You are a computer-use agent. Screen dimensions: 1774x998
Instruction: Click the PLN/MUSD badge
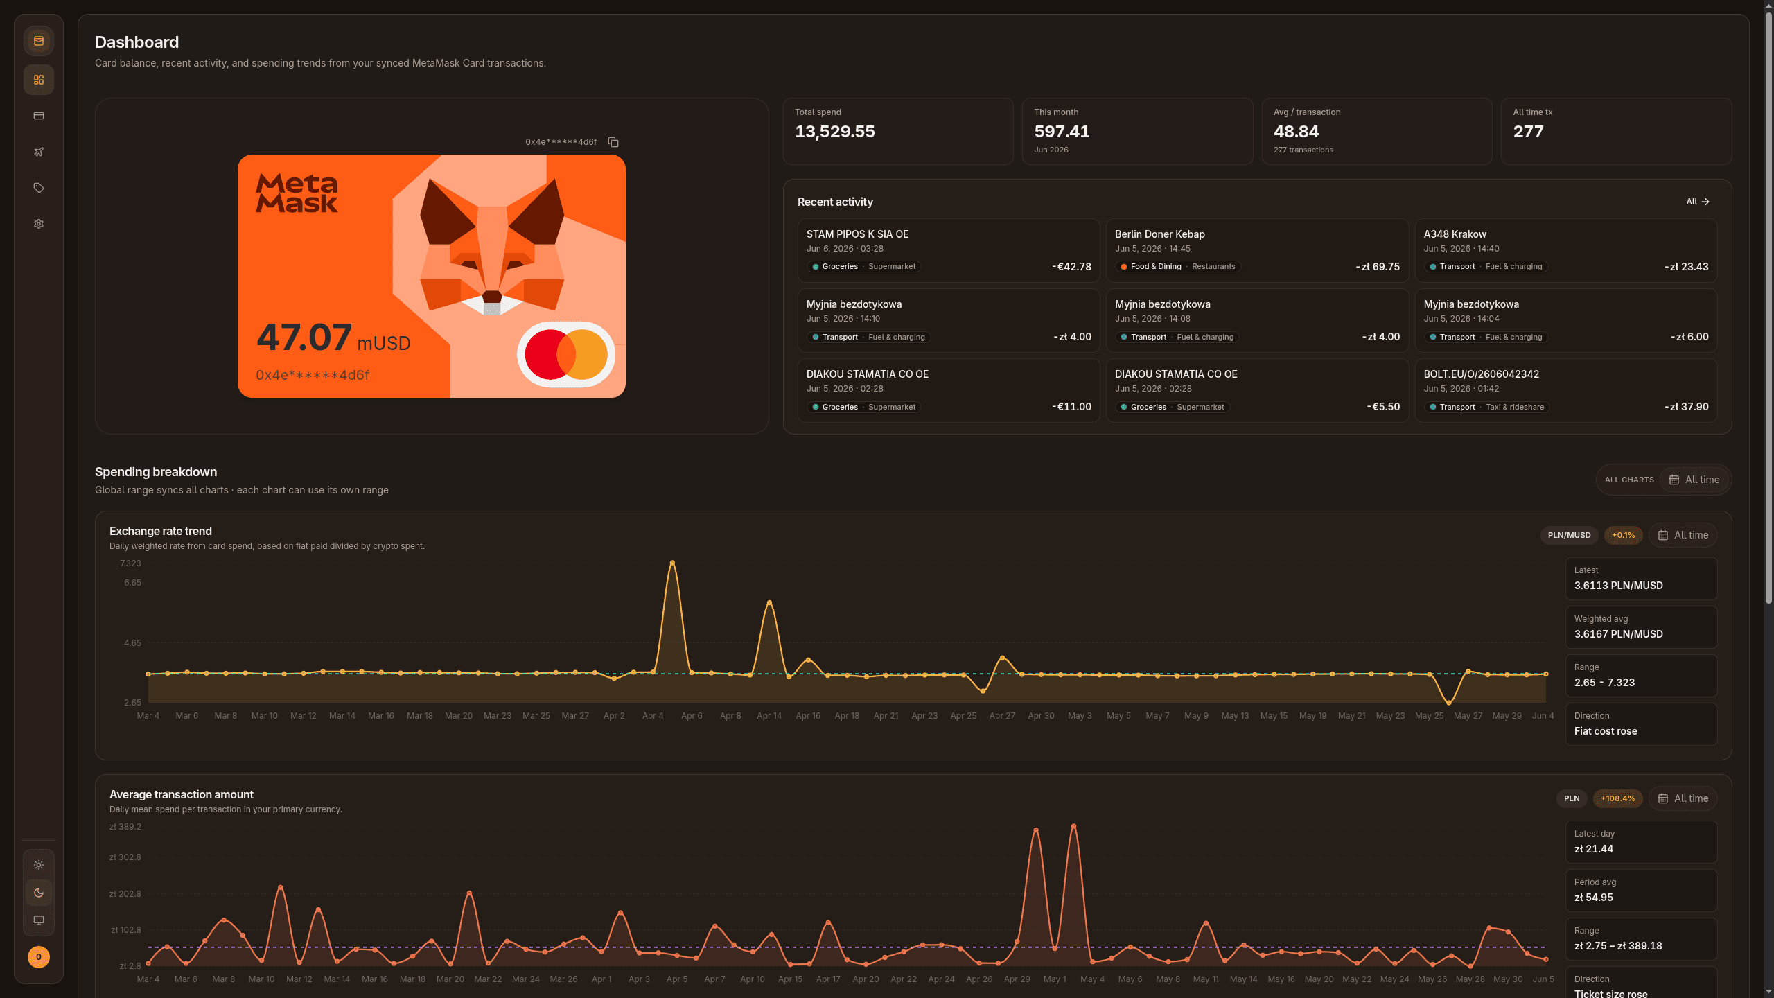point(1569,535)
